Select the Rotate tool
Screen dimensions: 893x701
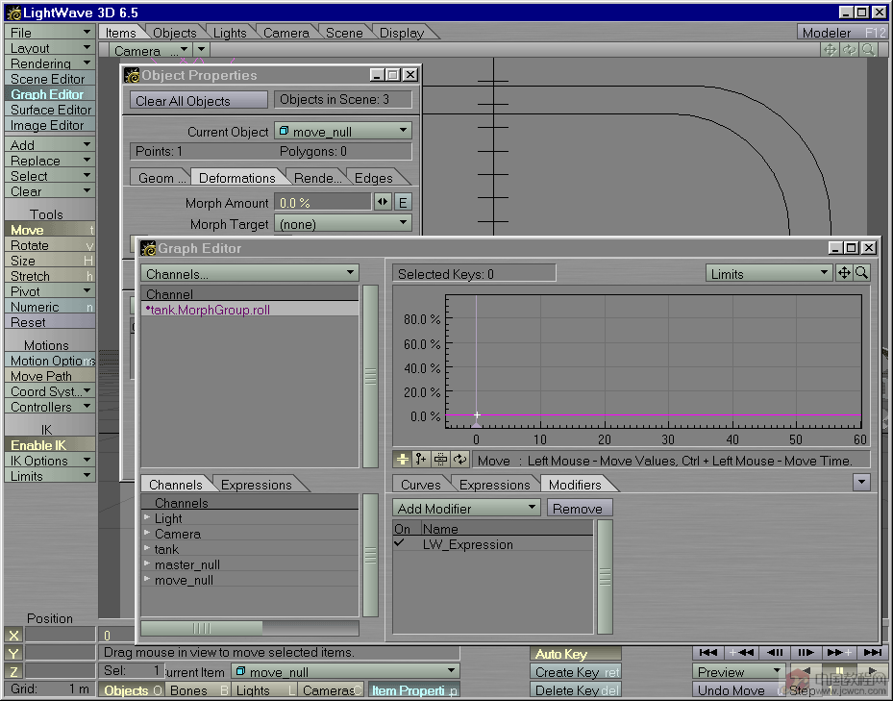(50, 245)
